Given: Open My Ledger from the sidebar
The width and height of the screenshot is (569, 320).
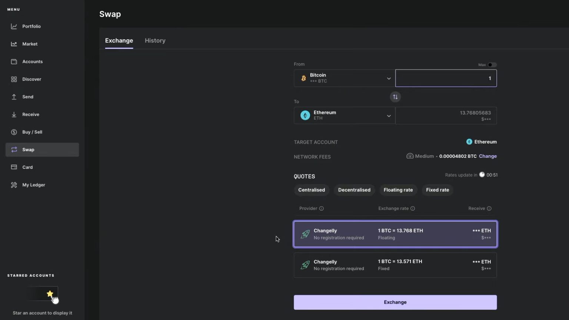Looking at the screenshot, I should 33,185.
